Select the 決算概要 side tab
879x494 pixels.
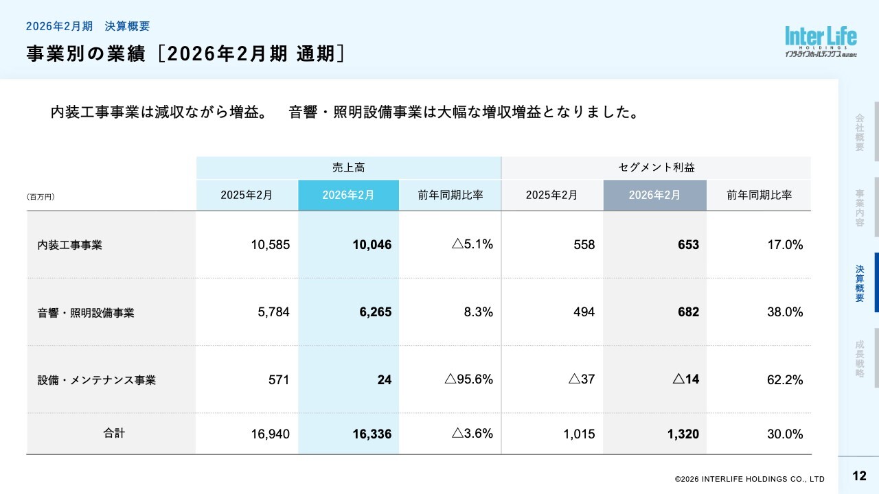[x=860, y=283]
